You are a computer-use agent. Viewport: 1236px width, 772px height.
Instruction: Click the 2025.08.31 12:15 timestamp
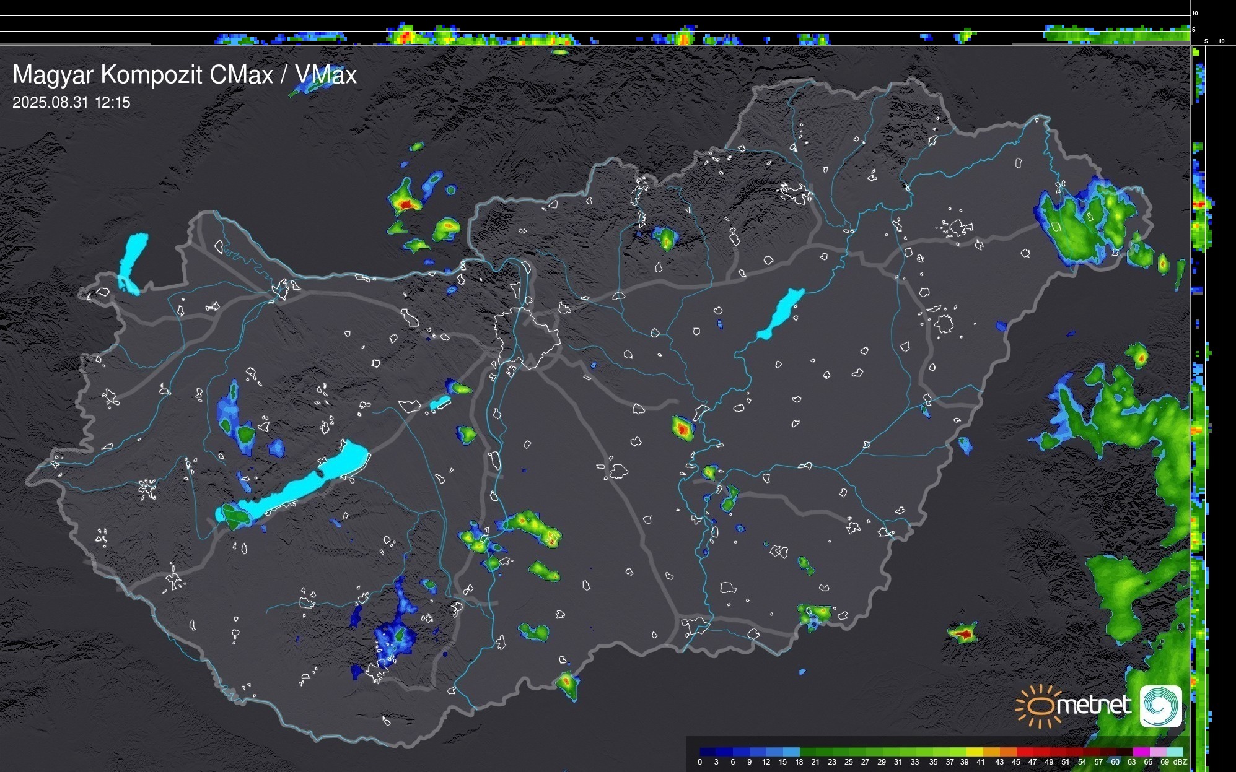(71, 103)
